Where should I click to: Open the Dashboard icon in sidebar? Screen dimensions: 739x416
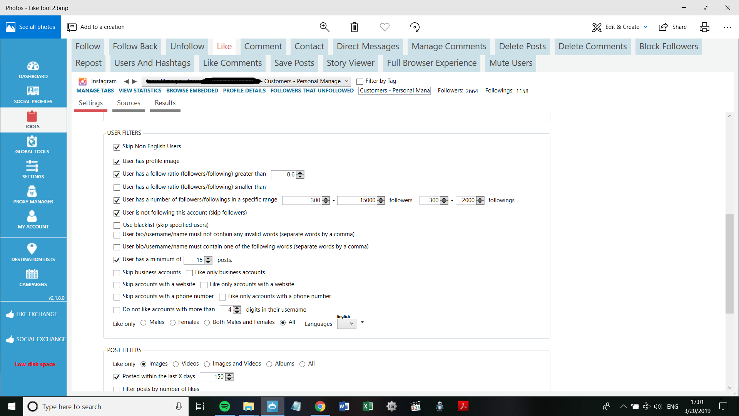(x=33, y=66)
